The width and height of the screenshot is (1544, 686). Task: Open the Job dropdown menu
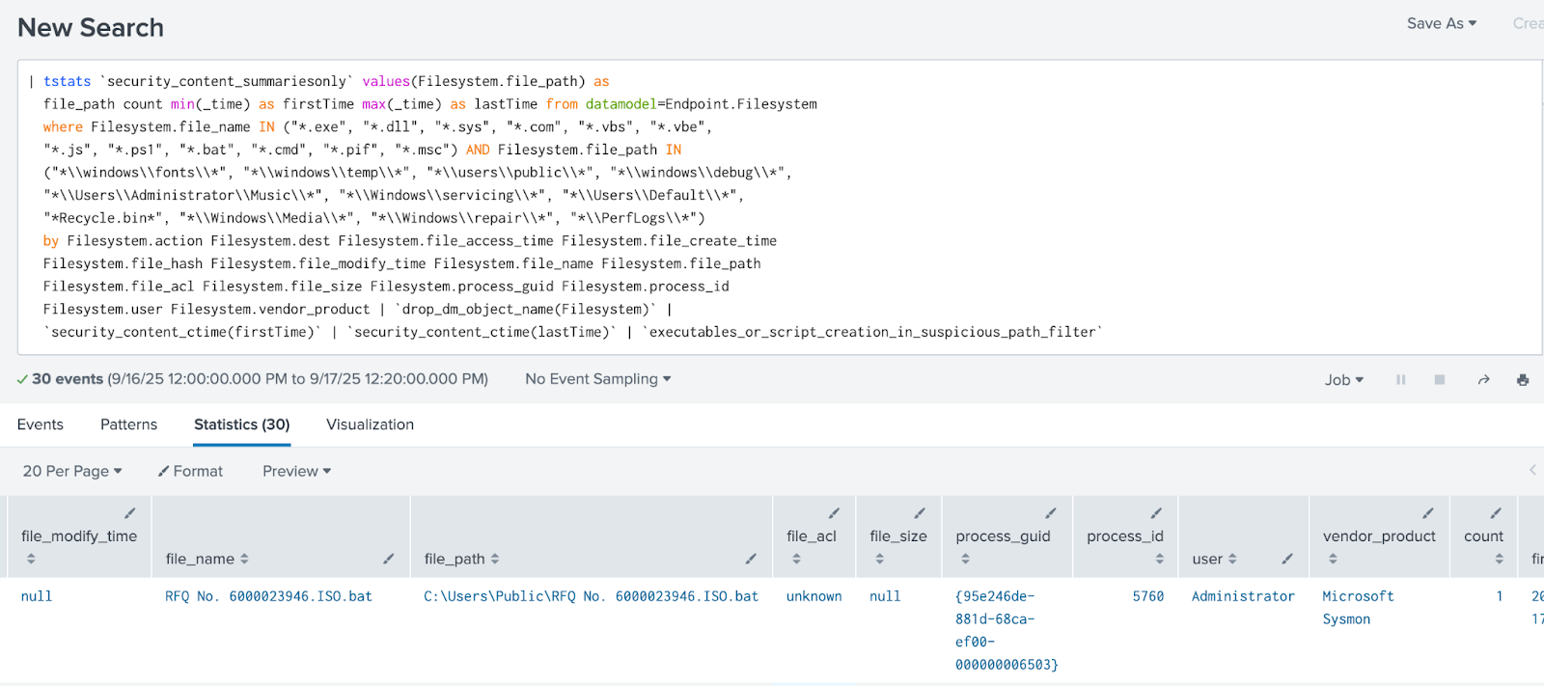pos(1343,380)
